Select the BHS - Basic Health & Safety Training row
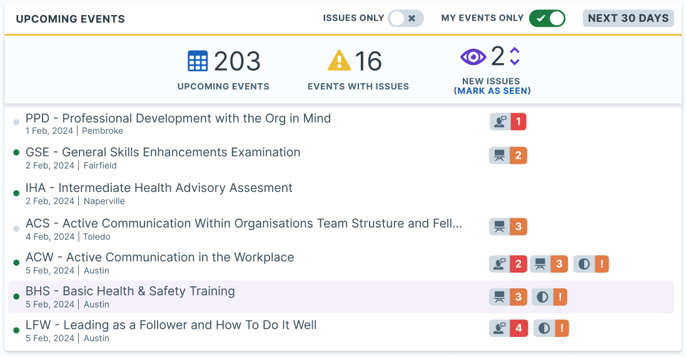 [x=341, y=297]
